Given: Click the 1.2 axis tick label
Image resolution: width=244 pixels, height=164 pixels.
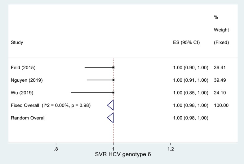Looking at the screenshot, I should coord(171,149).
